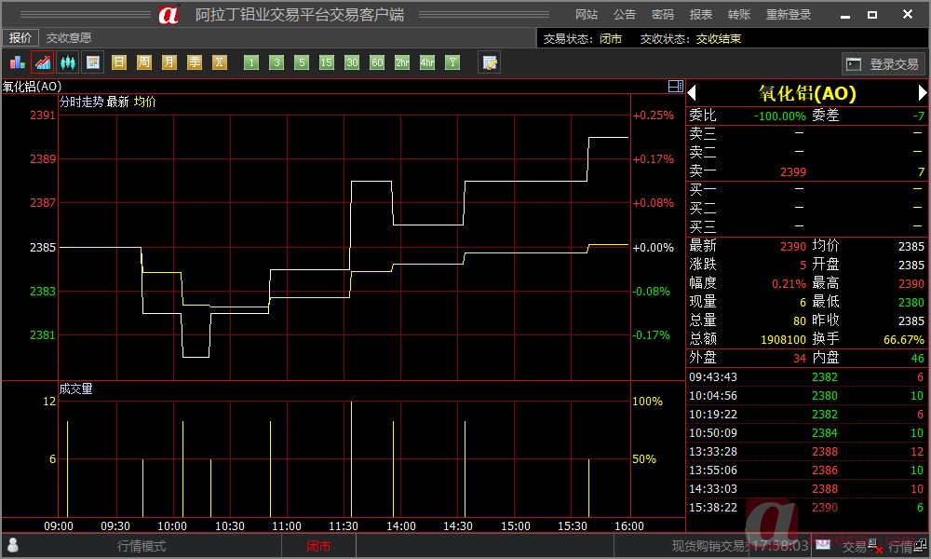The image size is (931, 559).
Task: Open 网站 menu item
Action: click(x=587, y=14)
